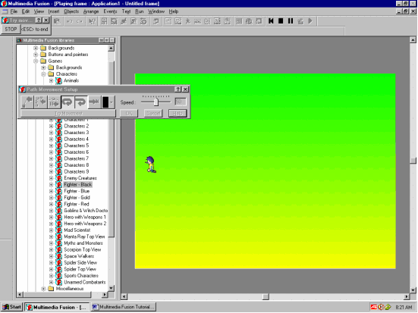Select the Space Walkers library item
This screenshot has width=418, height=313.
[x=79, y=256]
